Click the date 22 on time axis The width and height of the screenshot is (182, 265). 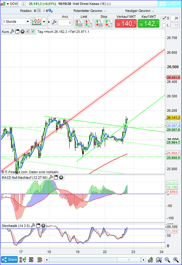105,252
